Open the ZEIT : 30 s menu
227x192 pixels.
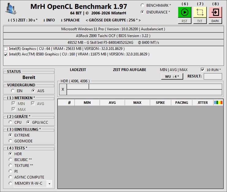click(23, 20)
